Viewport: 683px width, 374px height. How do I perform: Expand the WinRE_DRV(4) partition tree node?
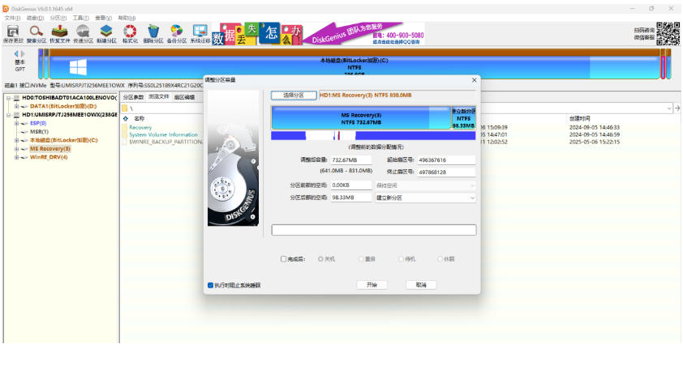(x=16, y=157)
